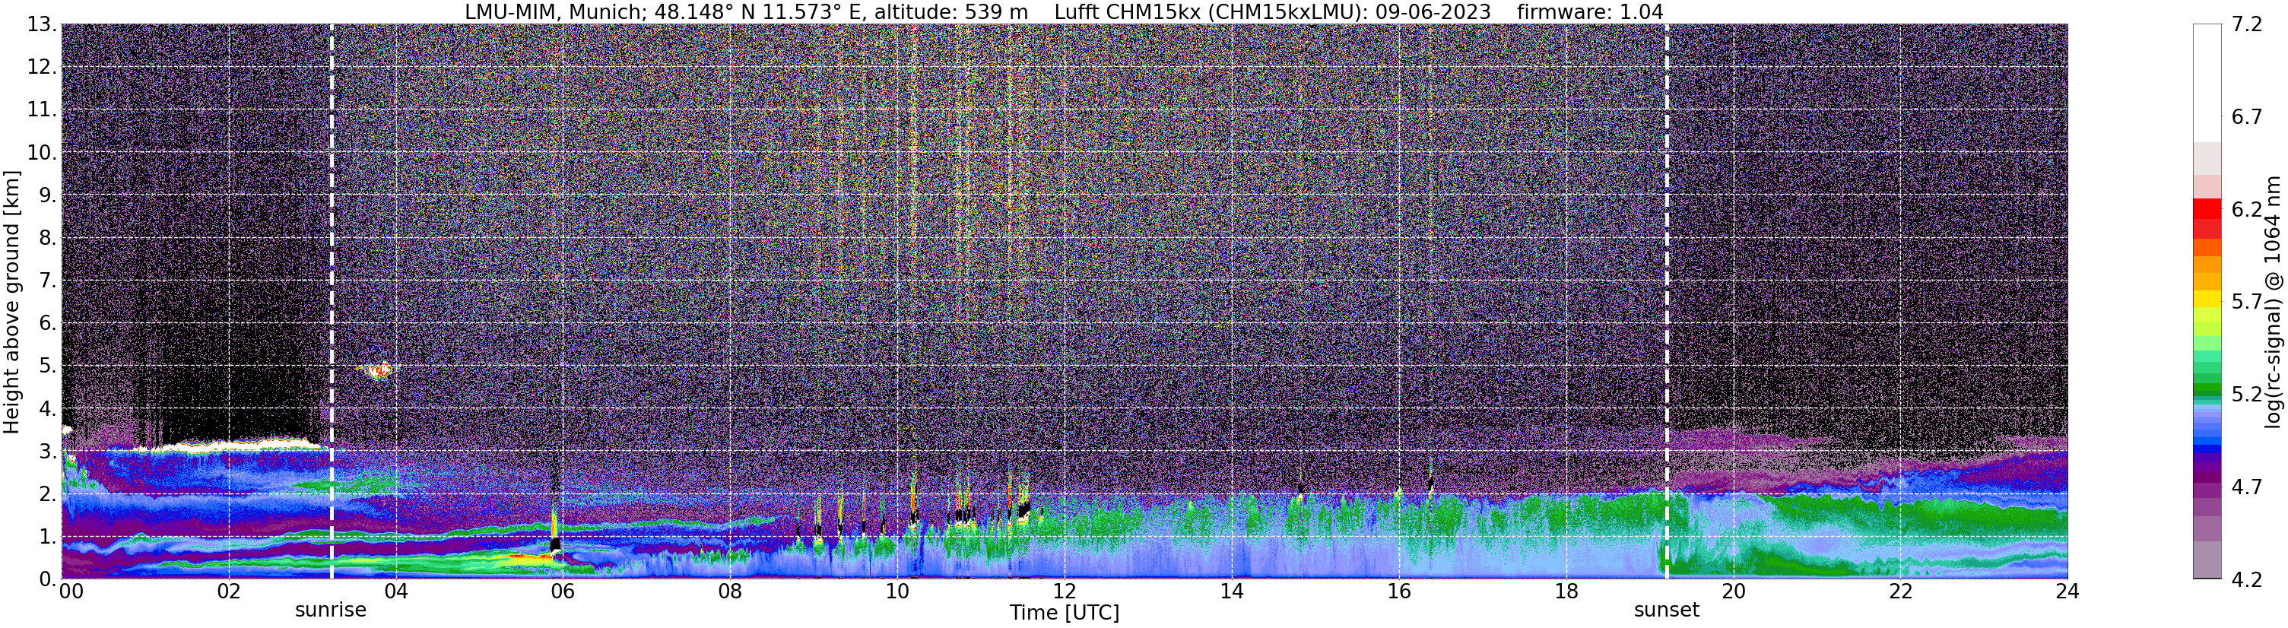The image size is (2288, 628).
Task: Click the x-axis tick label '18'
Action: click(1566, 592)
